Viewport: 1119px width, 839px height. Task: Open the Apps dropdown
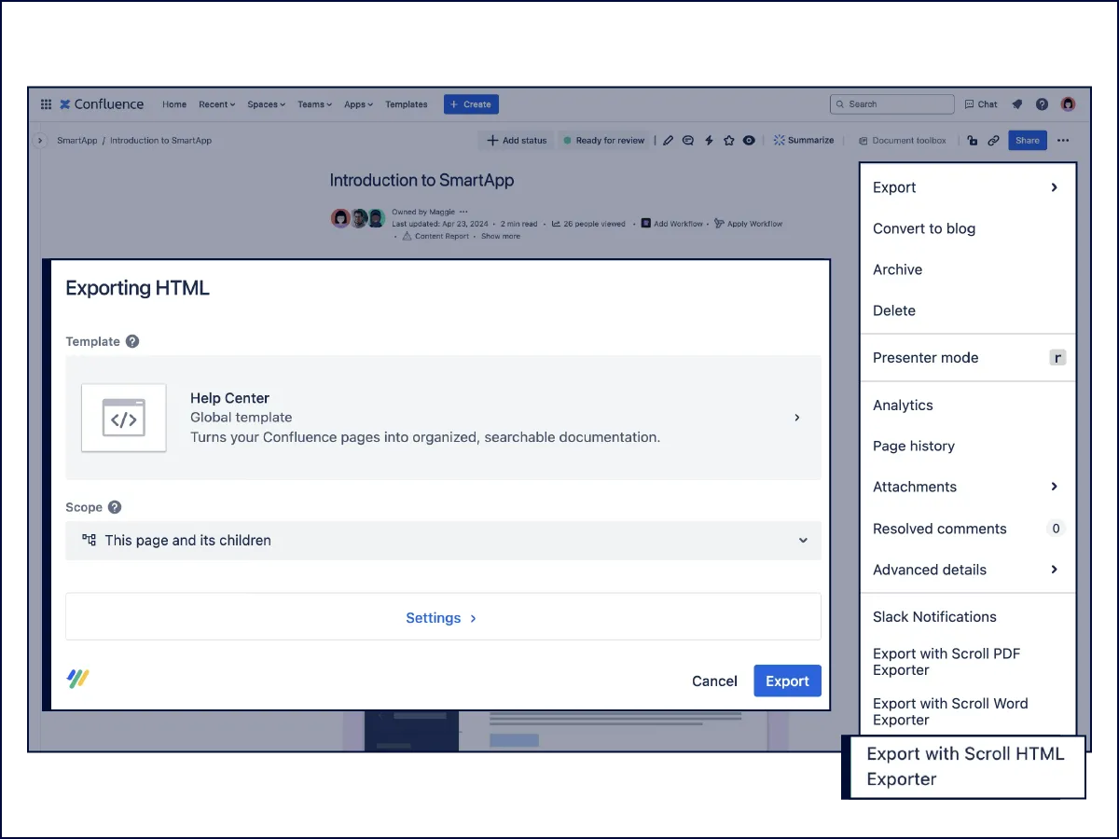(x=359, y=104)
